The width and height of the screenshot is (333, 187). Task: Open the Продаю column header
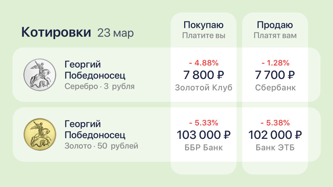275,25
